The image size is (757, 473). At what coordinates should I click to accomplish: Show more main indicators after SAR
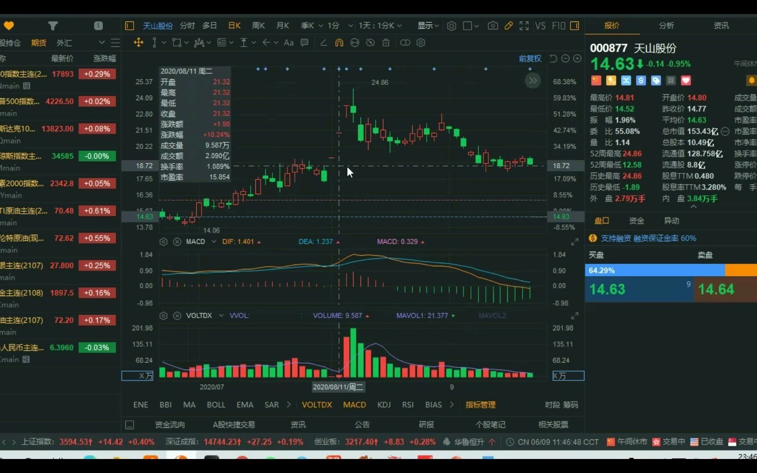(x=289, y=405)
